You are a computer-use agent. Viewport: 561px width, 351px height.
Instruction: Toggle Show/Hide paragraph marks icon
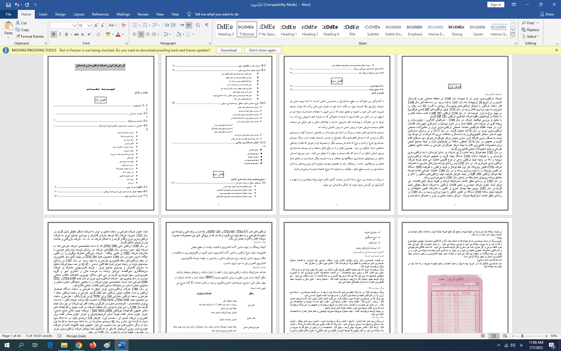pos(207,25)
